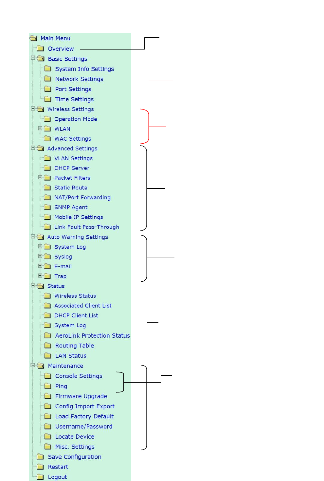Open DHCP Server configuration

point(72,168)
